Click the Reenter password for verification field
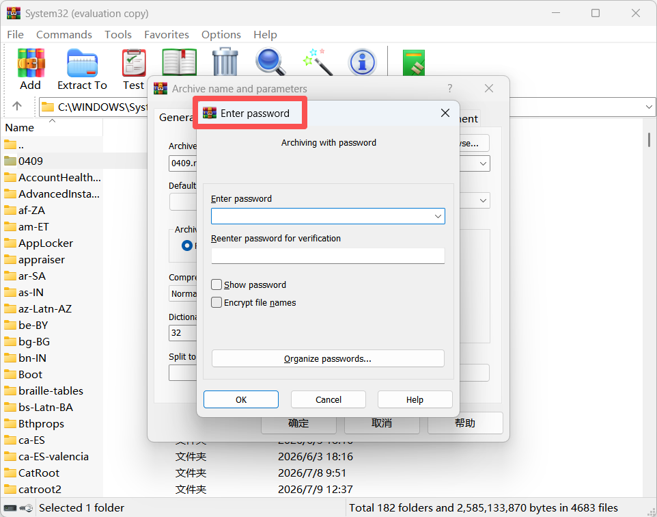This screenshot has width=657, height=517. pos(328,256)
